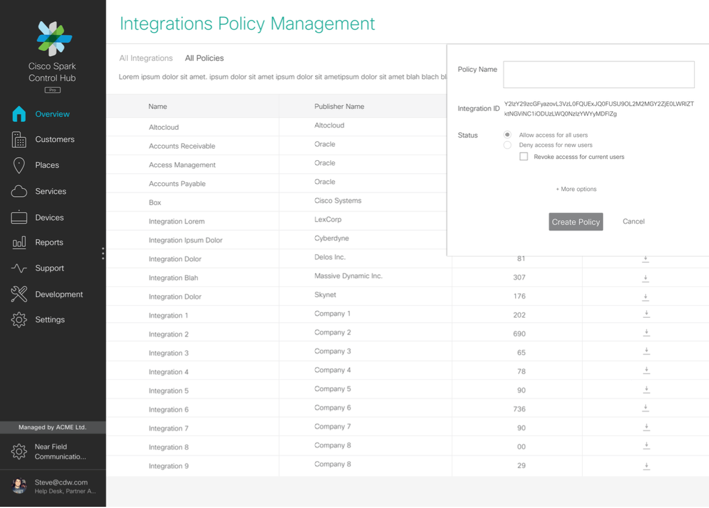Screen dimensions: 709x508
Task: Switch to the All Integrations tab
Action: pyautogui.click(x=146, y=58)
